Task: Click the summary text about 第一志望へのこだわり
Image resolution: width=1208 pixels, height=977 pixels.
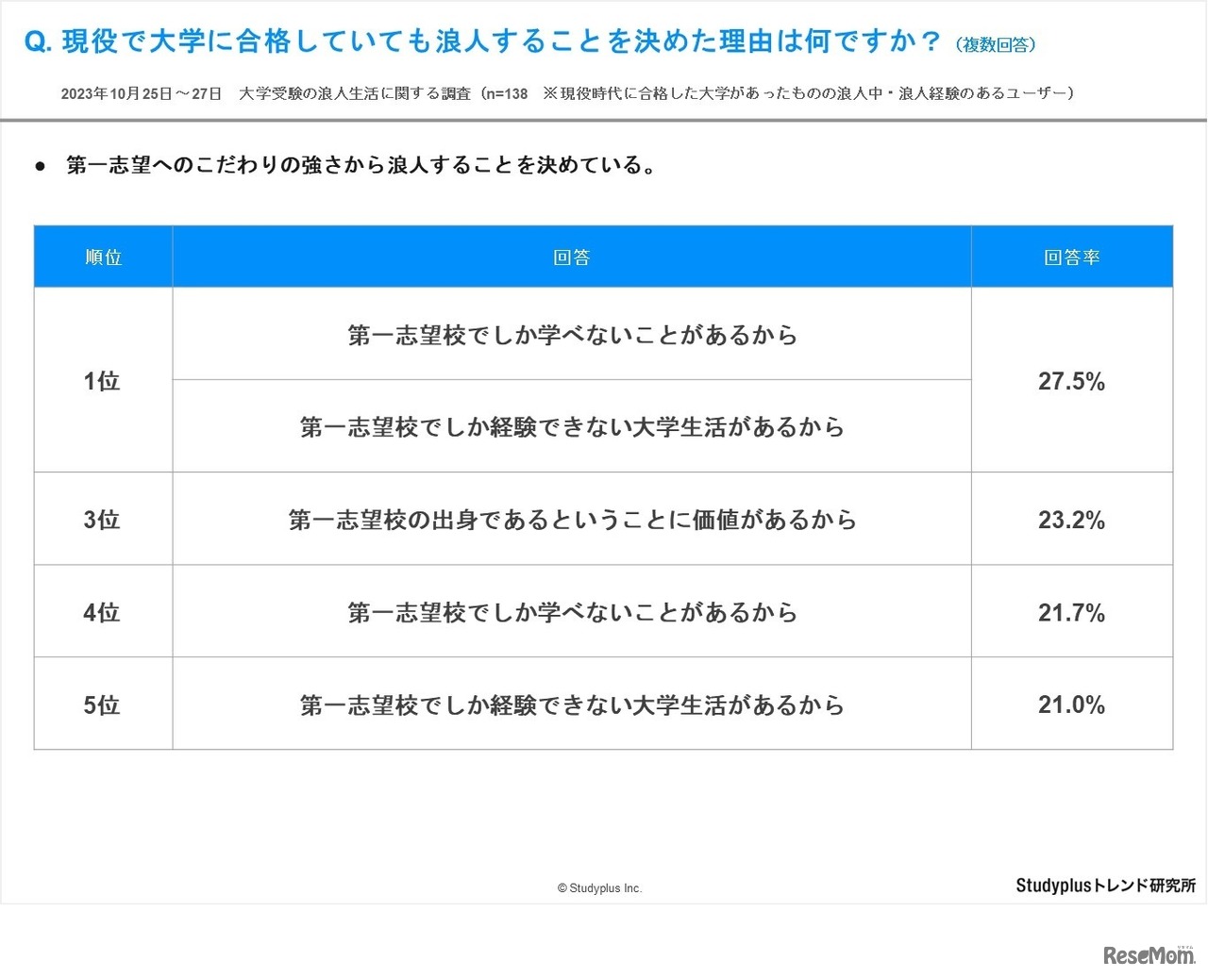Action: [x=361, y=165]
